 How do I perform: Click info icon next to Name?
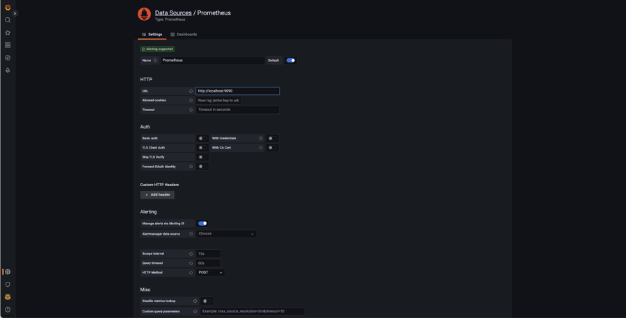(155, 60)
